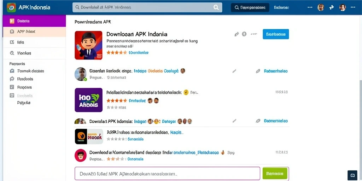This screenshot has height=181, width=362.
Task: Open the far-right three-dot header menu
Action: (353, 7)
